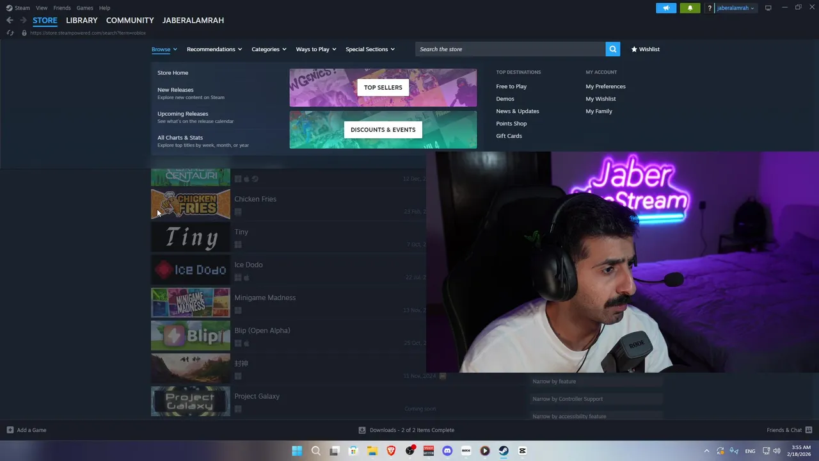Open CapCut from the taskbar
Screen dimensions: 819x461
(x=522, y=451)
